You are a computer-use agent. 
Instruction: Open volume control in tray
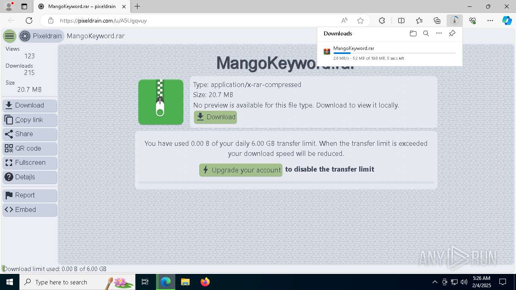coord(464,282)
